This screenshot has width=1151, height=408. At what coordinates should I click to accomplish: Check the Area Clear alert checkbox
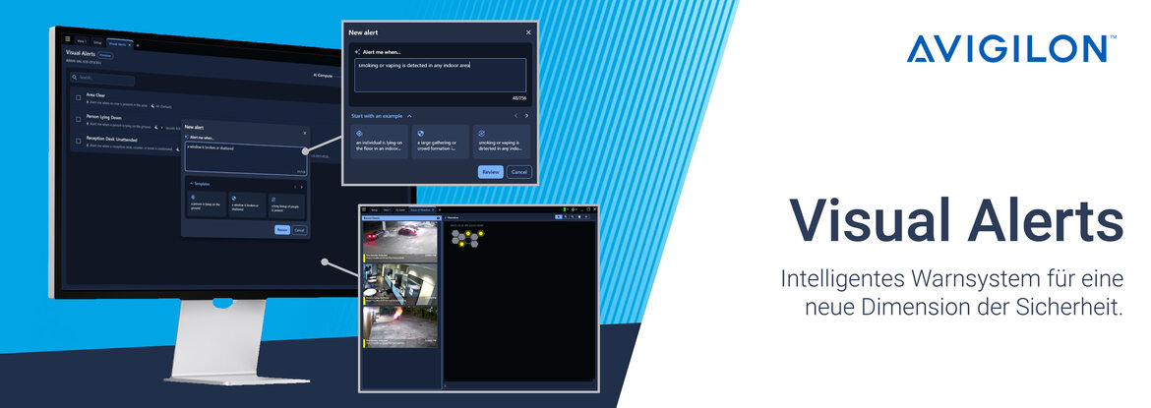tap(78, 97)
